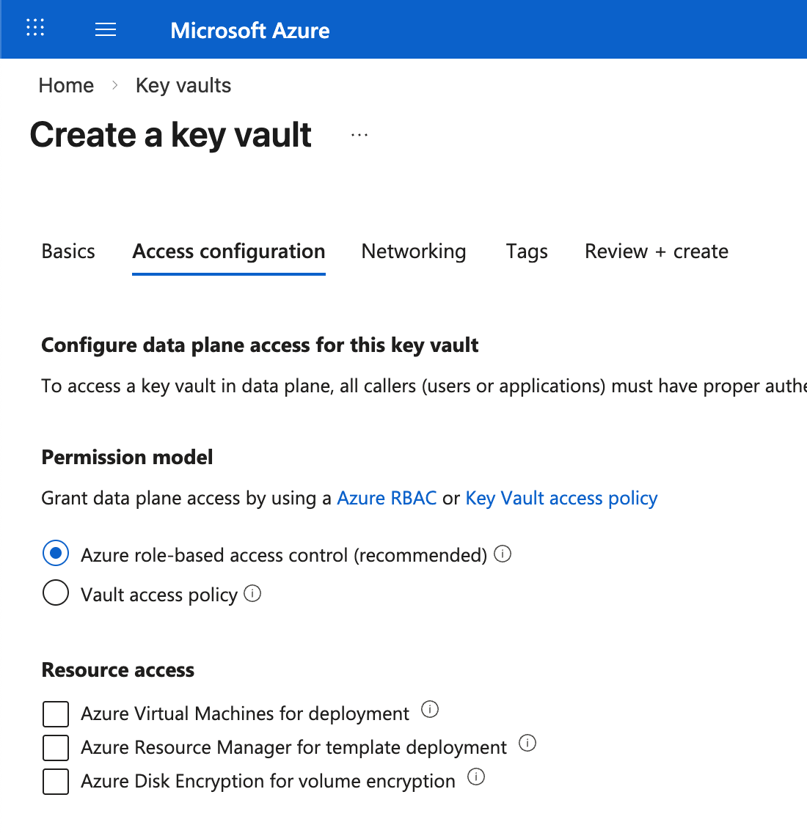Viewport: 807px width, 833px height.
Task: Click info icon next to Azure role-based access control
Action: (x=503, y=554)
